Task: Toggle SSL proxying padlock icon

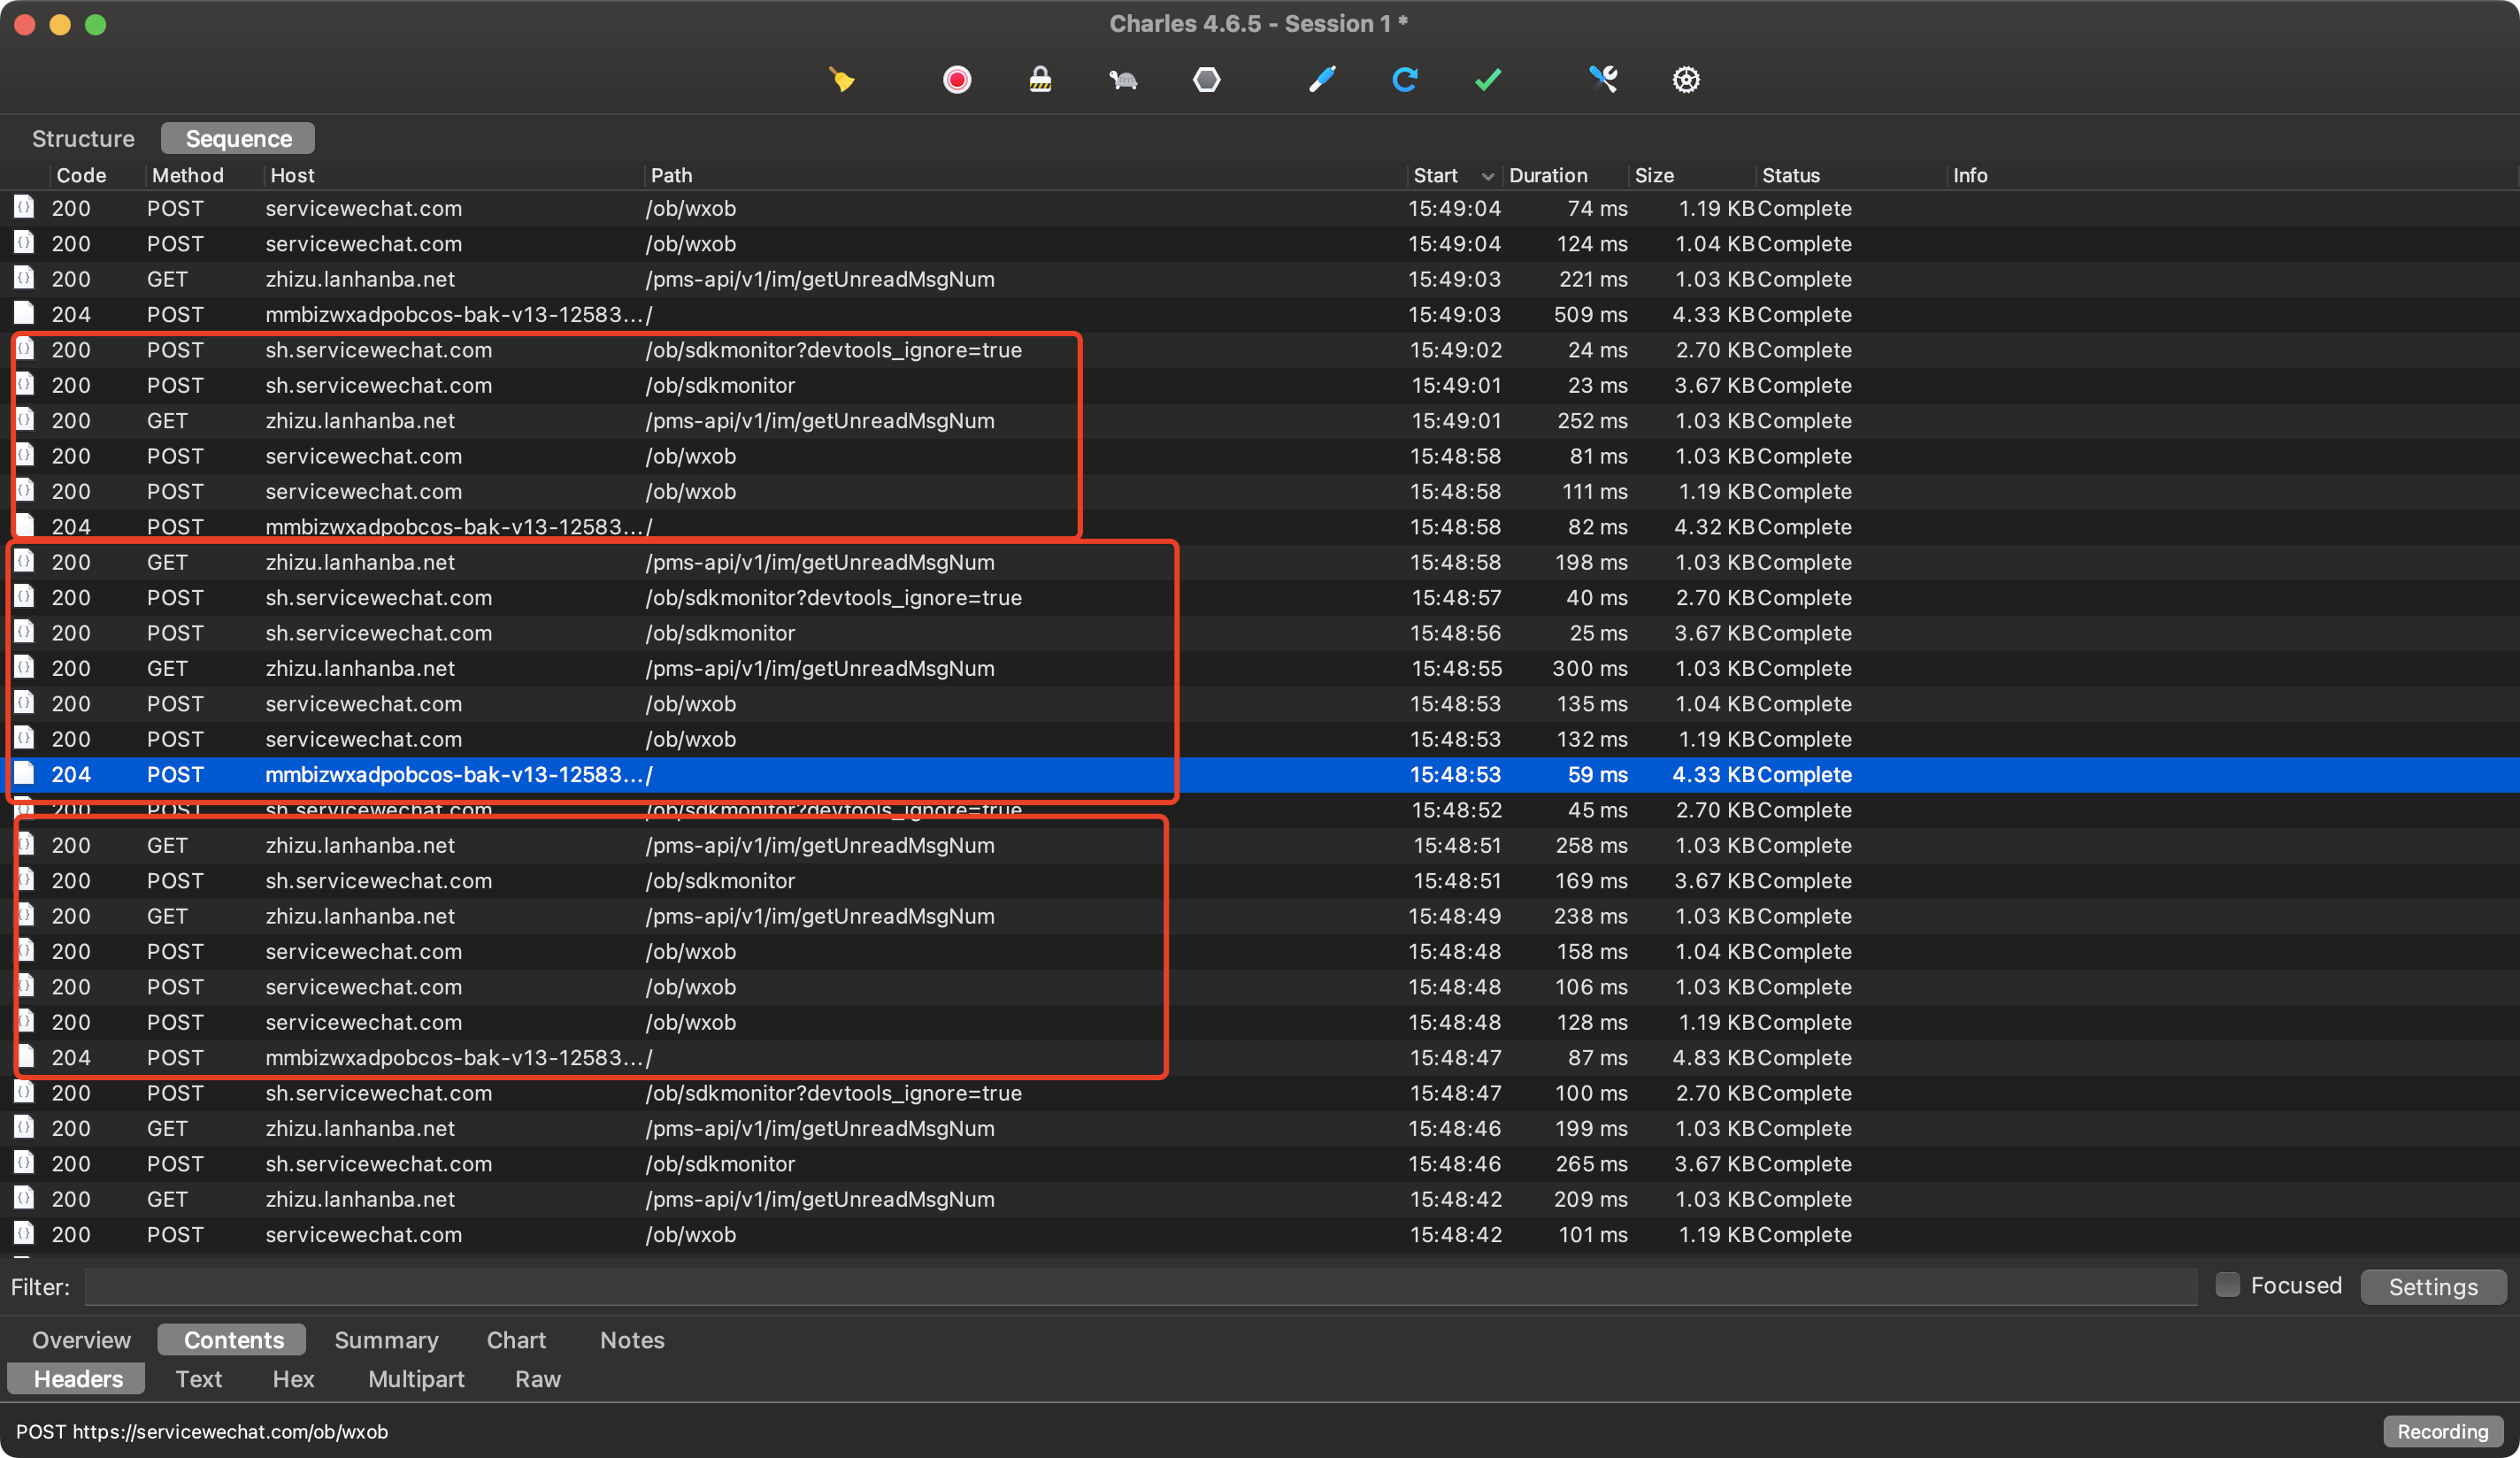Action: (1040, 79)
